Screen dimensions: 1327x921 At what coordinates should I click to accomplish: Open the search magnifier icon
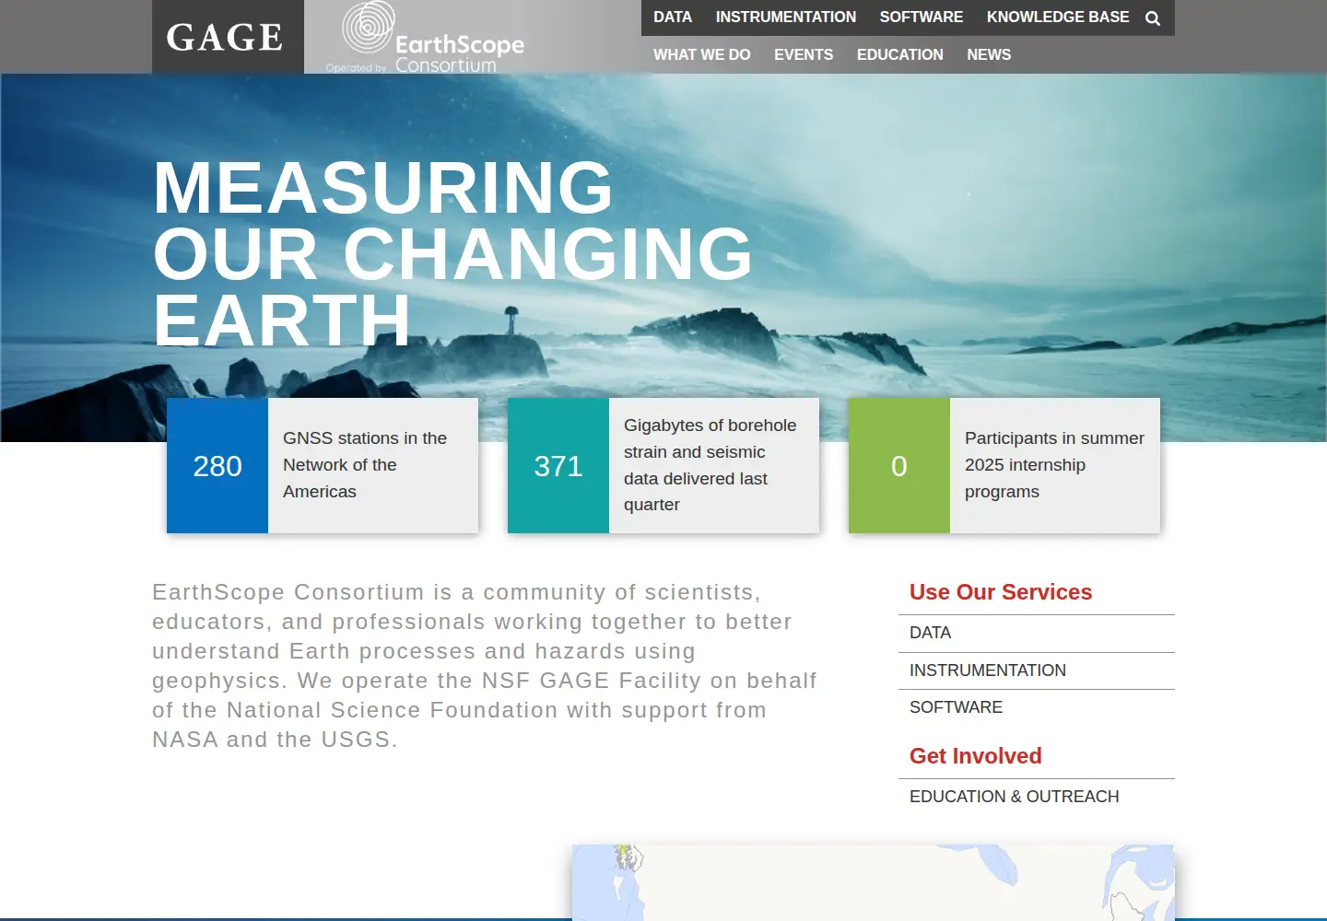tap(1152, 18)
